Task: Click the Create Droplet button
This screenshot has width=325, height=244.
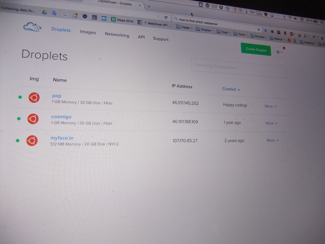Action: click(x=256, y=49)
